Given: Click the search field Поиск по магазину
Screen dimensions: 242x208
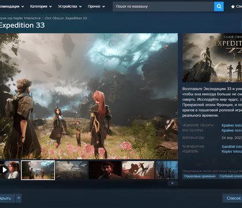Looking at the screenshot, I should 164,6.
